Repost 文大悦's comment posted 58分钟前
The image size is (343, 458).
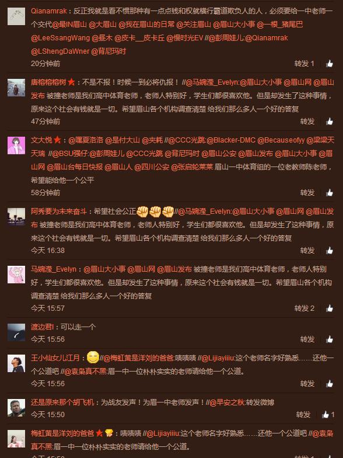[307, 193]
